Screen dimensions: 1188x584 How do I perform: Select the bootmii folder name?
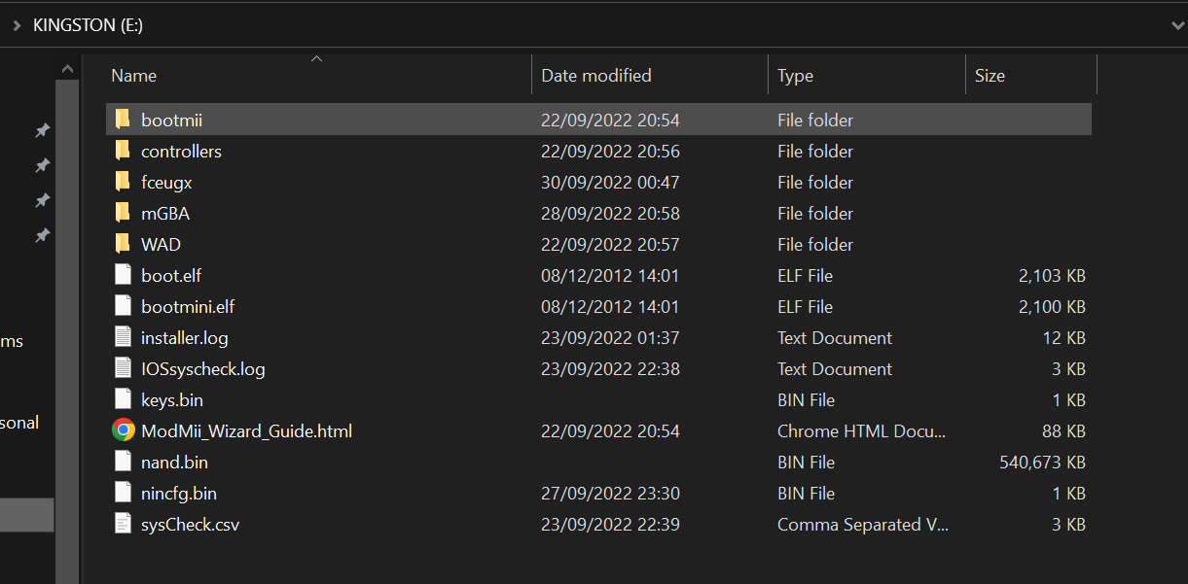(x=171, y=120)
